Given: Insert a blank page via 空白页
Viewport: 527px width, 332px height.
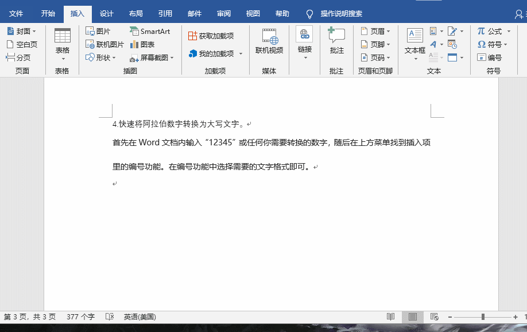Looking at the screenshot, I should (x=22, y=44).
